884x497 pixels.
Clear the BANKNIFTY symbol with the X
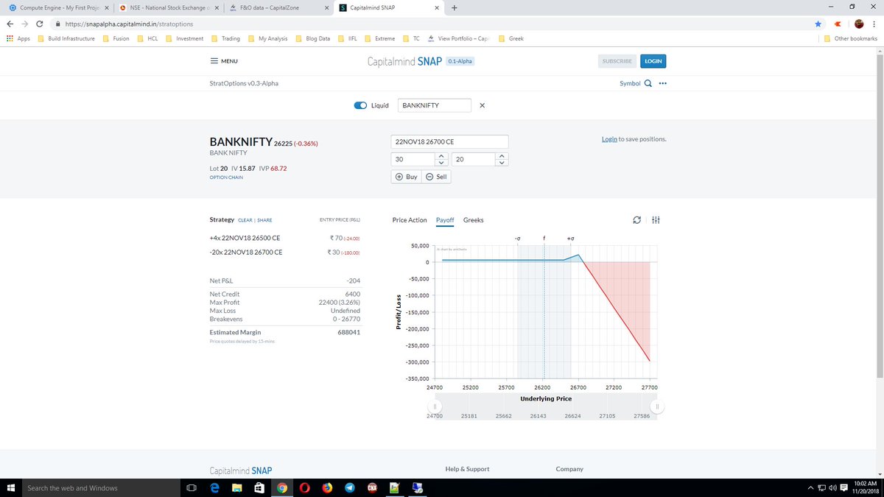(x=482, y=105)
